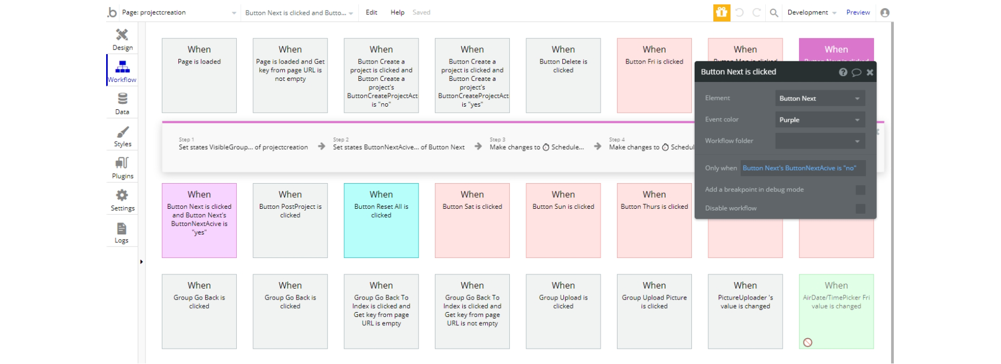Viewport: 1001px width, 364px height.
Task: Select the purple Button Next yes event
Action: coord(199,220)
